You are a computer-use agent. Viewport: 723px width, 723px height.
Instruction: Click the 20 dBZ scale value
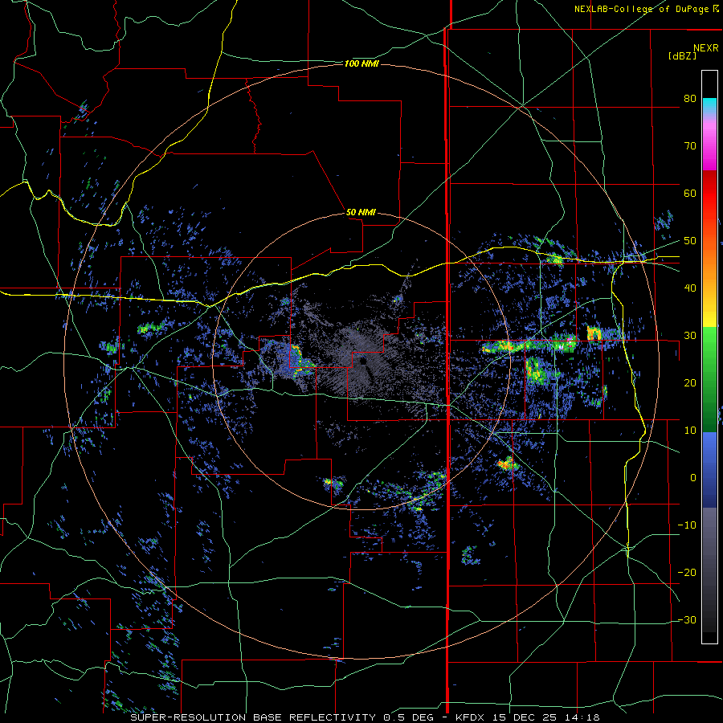[x=690, y=382]
